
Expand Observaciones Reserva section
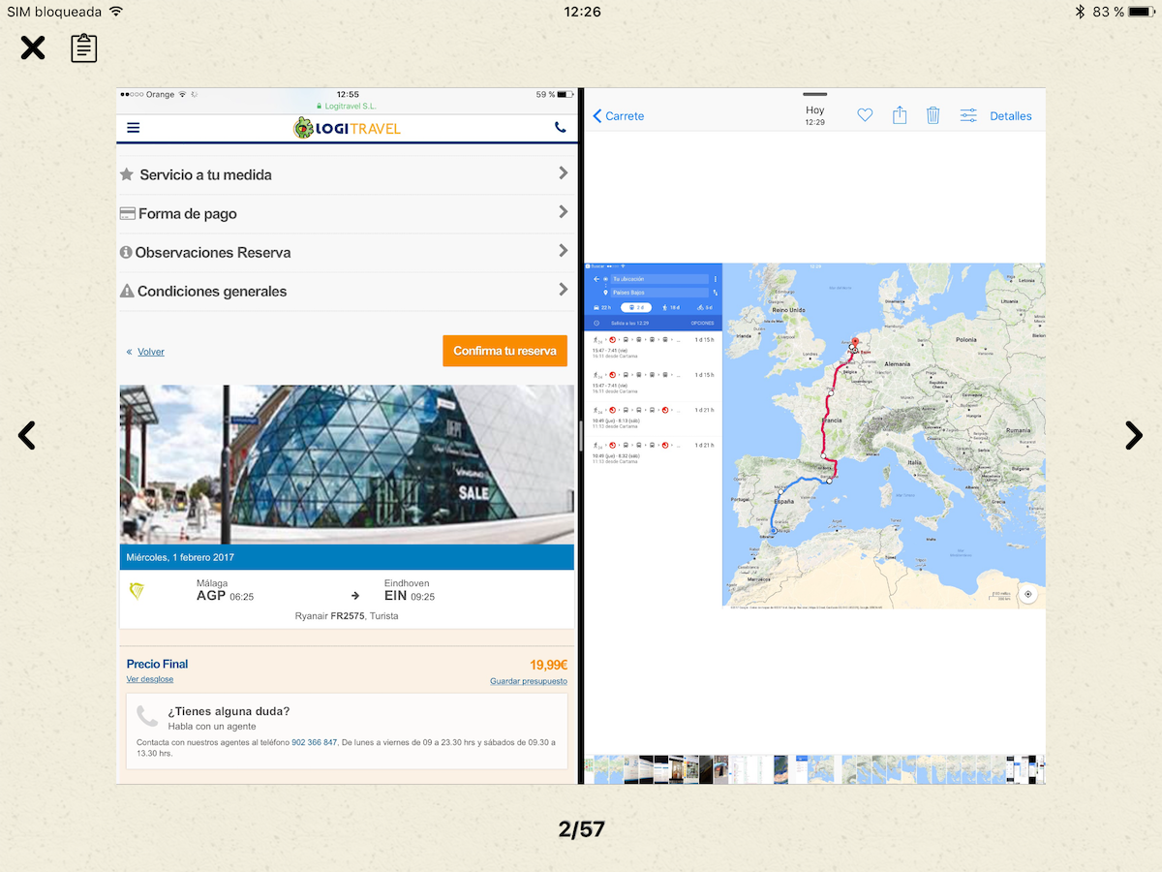[x=345, y=252]
